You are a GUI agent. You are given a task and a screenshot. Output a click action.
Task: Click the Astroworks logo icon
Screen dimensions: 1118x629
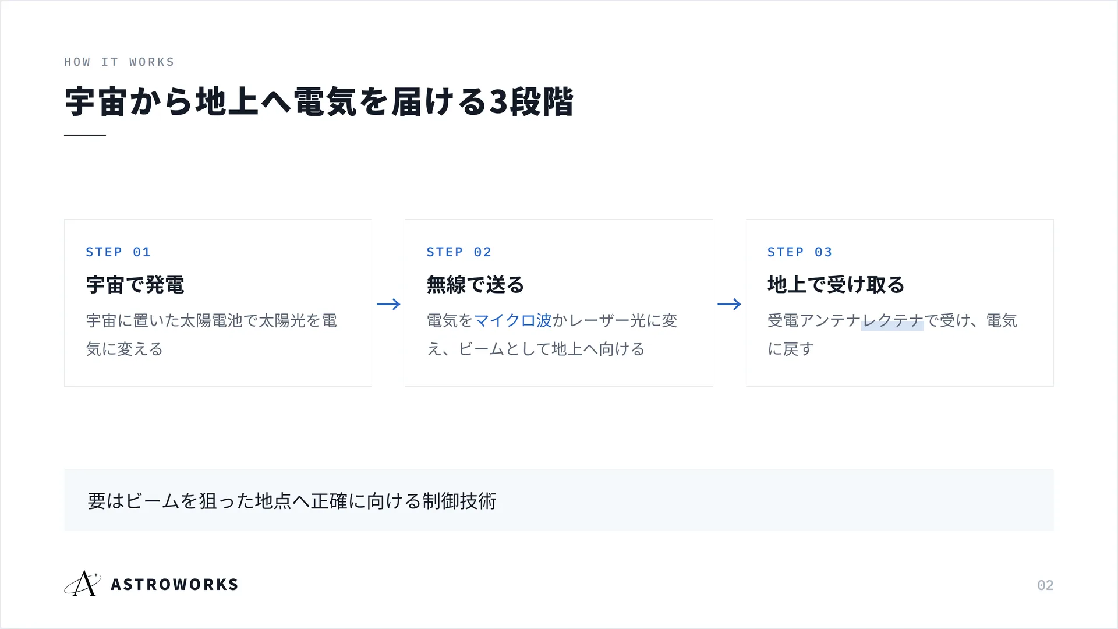[x=83, y=584]
